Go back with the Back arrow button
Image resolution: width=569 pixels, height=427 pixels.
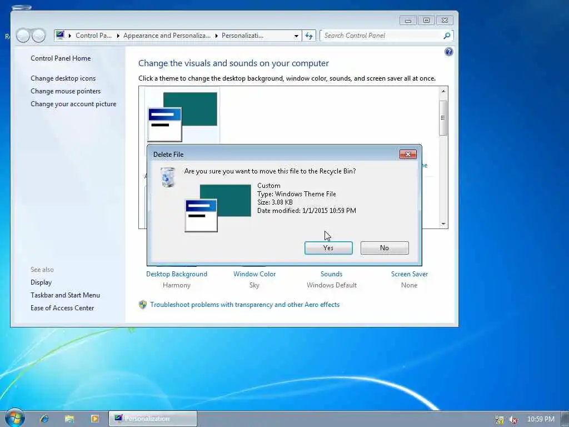23,36
